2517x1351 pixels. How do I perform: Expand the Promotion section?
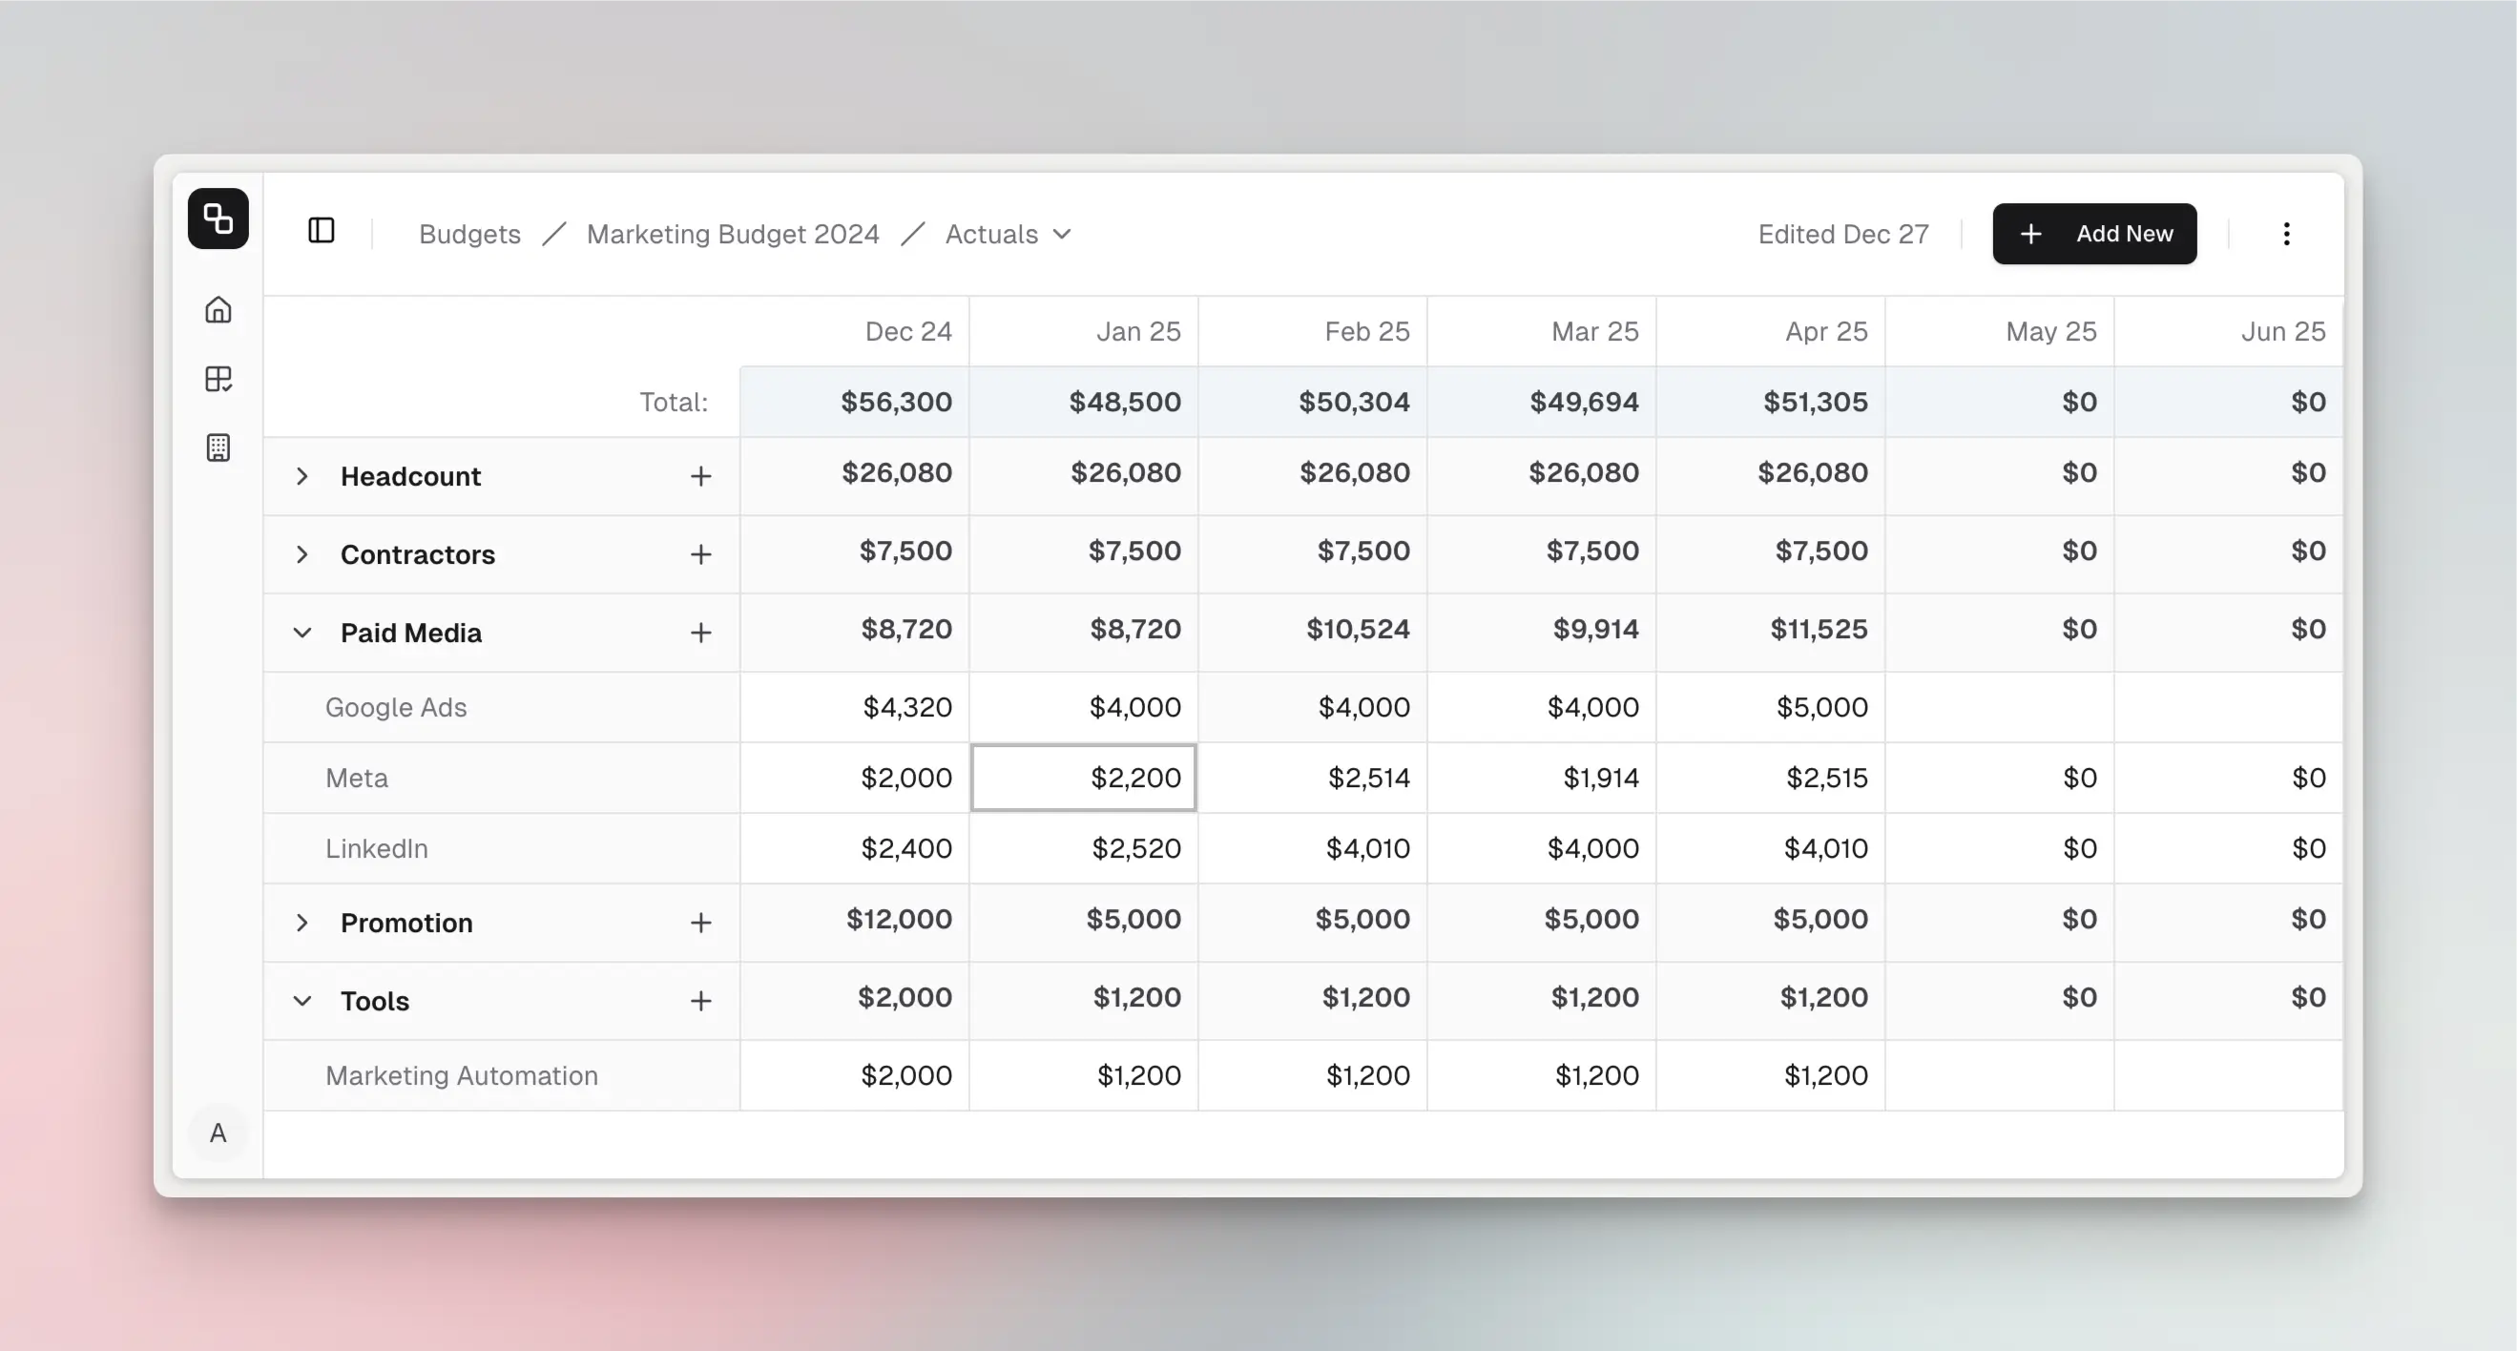pos(302,923)
